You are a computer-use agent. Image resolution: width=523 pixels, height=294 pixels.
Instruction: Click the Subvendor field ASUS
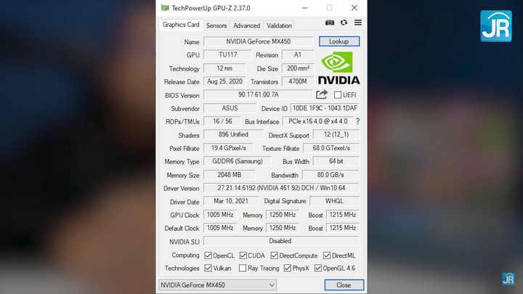point(230,108)
